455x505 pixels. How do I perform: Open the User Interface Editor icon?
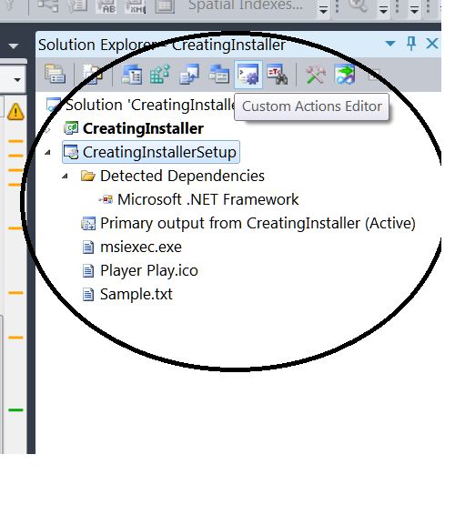tap(219, 75)
